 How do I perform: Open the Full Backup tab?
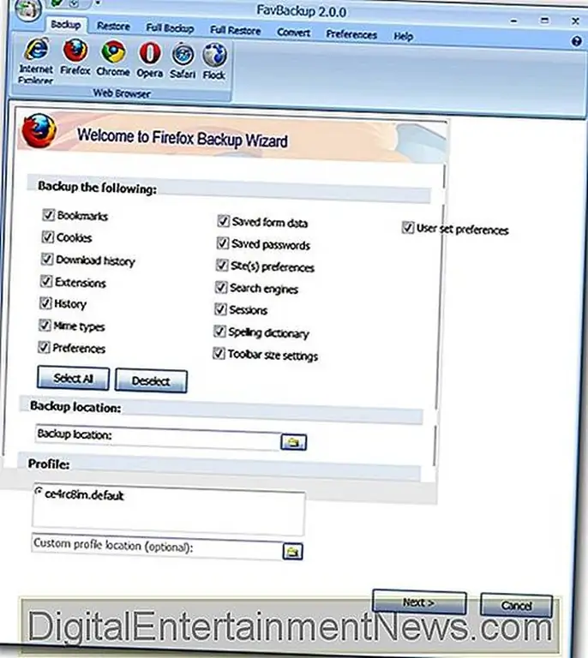click(169, 28)
